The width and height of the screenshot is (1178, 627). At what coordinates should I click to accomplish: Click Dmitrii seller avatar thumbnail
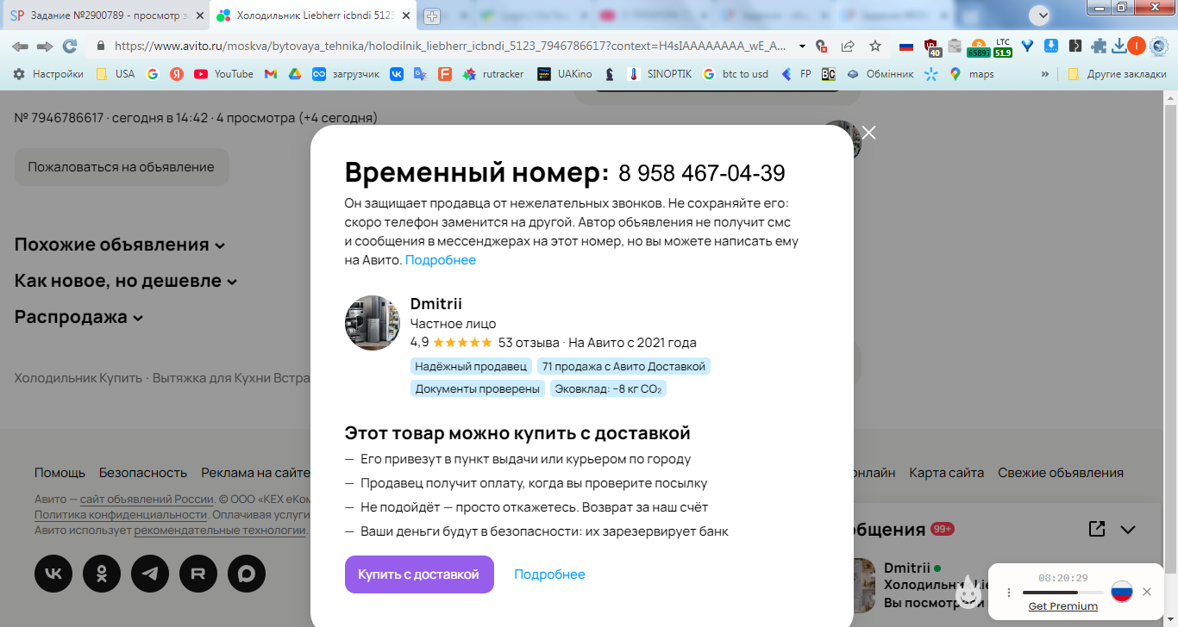click(x=373, y=323)
